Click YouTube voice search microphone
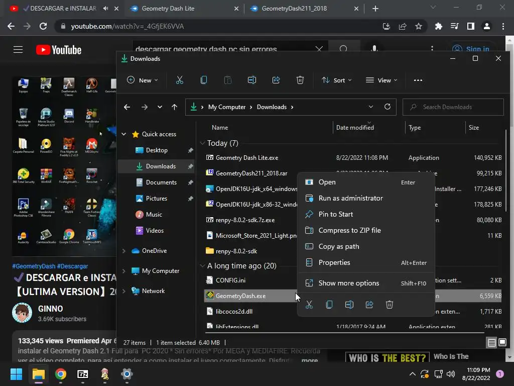Viewport: 514px width, 386px height. [x=374, y=49]
